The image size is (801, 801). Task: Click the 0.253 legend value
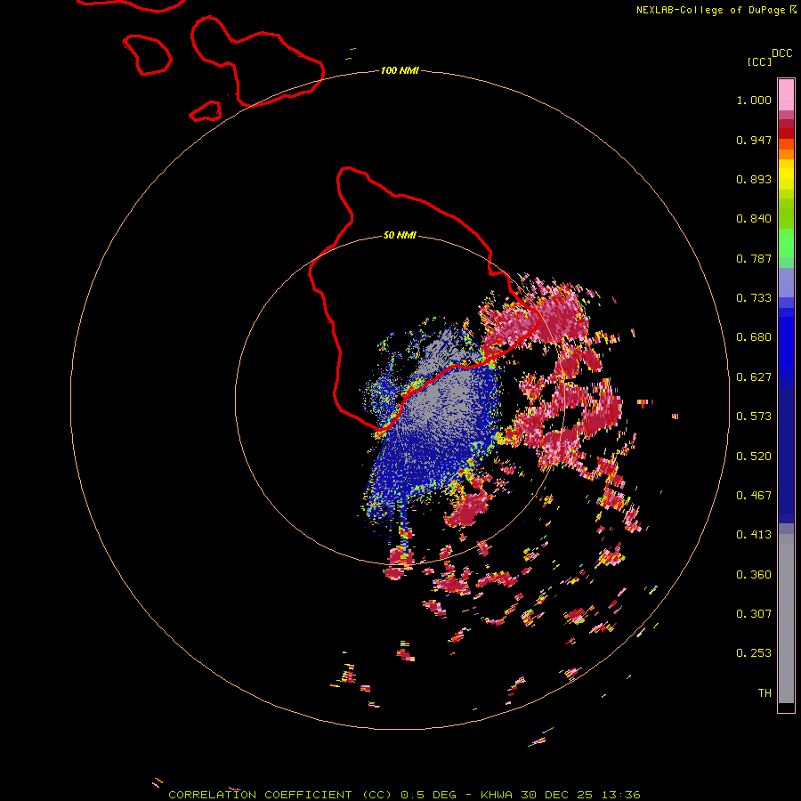click(x=754, y=653)
